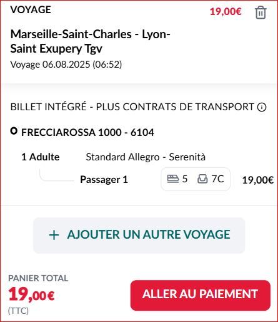Click the Voyage section heading
278x322 pixels.
[x=31, y=9]
